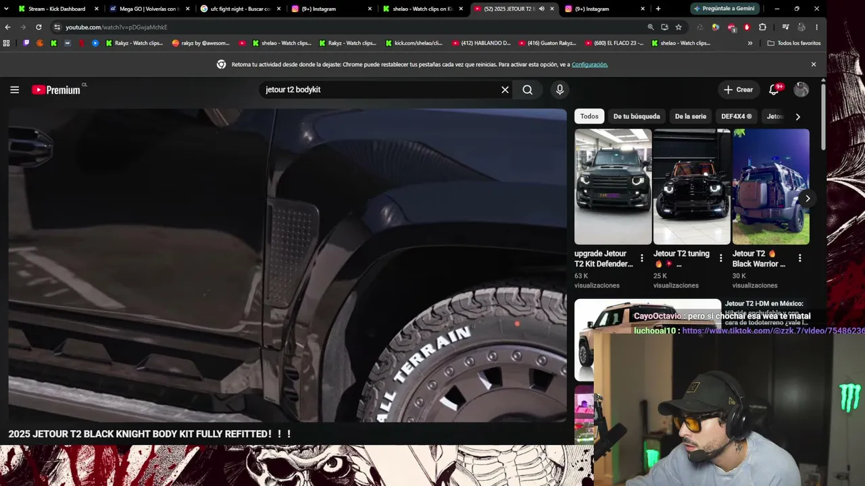This screenshot has height=486, width=865.
Task: Open '(416) Guaton Rakyz...' bookmark
Action: tap(547, 43)
